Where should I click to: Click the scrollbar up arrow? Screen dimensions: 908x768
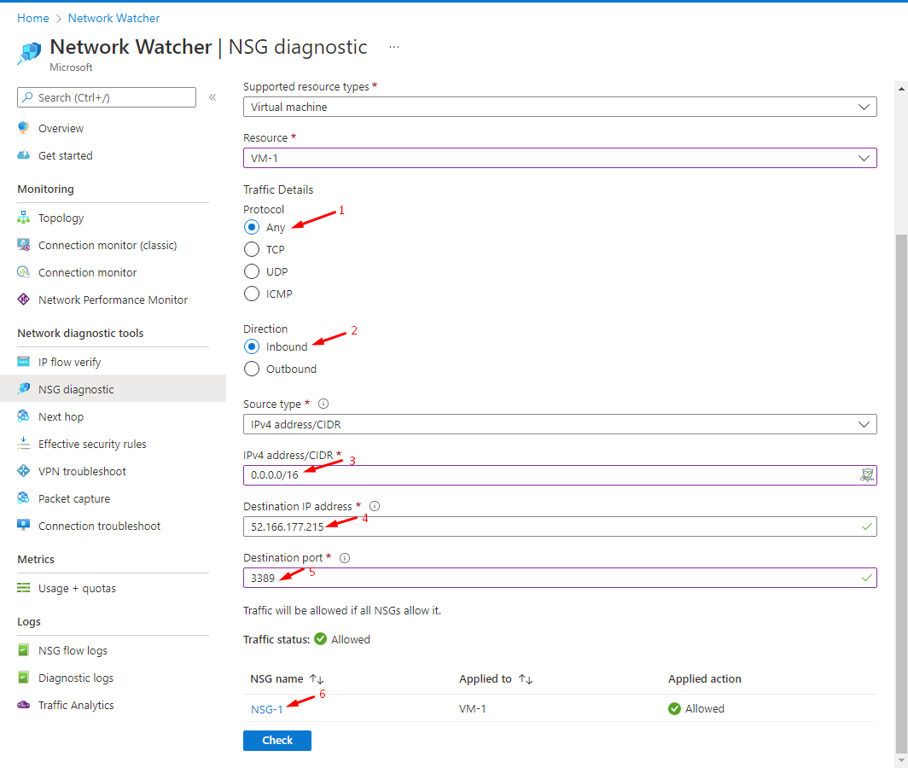click(x=901, y=89)
